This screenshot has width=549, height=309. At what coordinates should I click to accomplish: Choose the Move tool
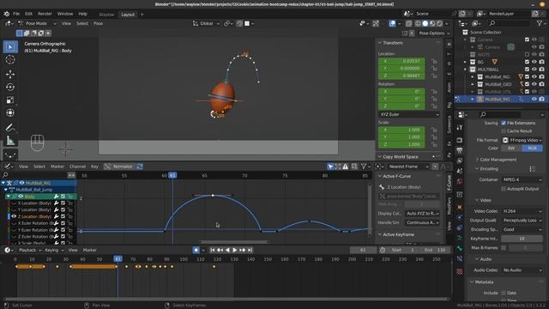click(10, 74)
